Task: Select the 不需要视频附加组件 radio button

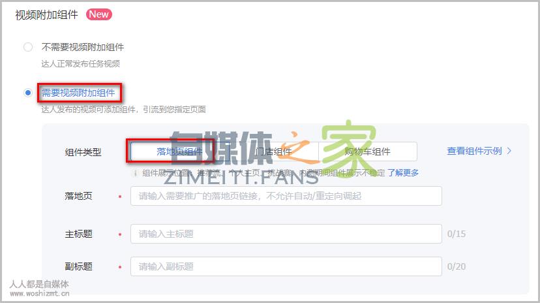Action: click(x=28, y=47)
